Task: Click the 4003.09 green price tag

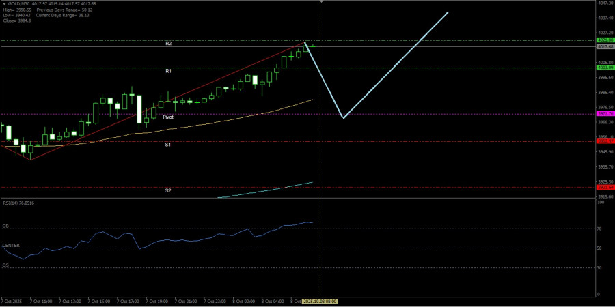Action: [605, 68]
